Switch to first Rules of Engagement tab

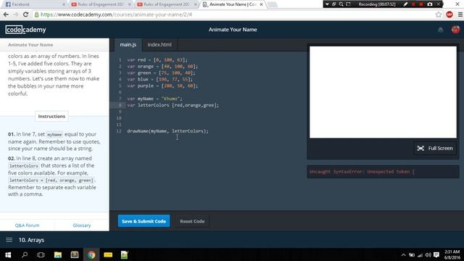point(101,4)
